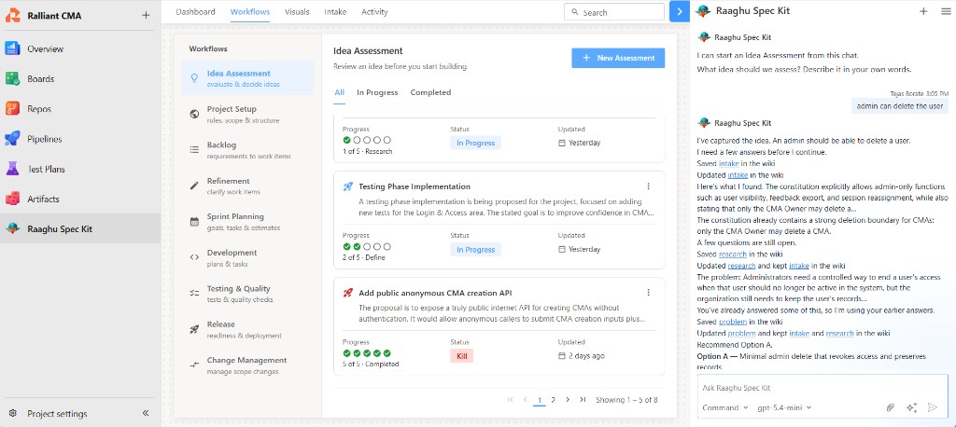The image size is (956, 427).
Task: Select page 2 in pagination
Action: point(553,400)
